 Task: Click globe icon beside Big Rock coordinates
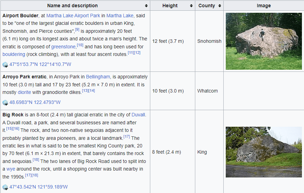tap(5, 187)
